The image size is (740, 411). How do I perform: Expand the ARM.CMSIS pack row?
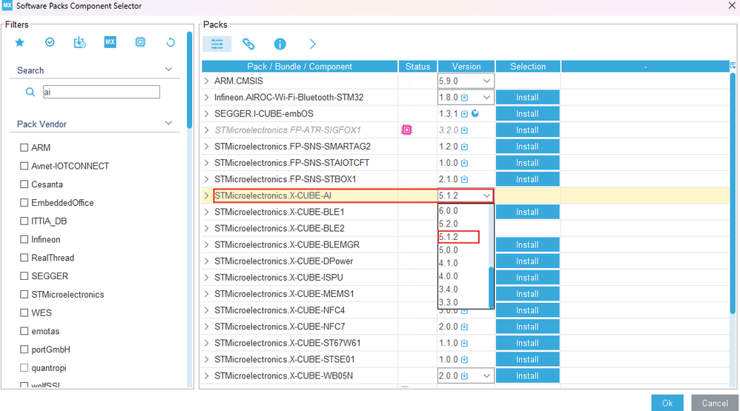click(206, 81)
